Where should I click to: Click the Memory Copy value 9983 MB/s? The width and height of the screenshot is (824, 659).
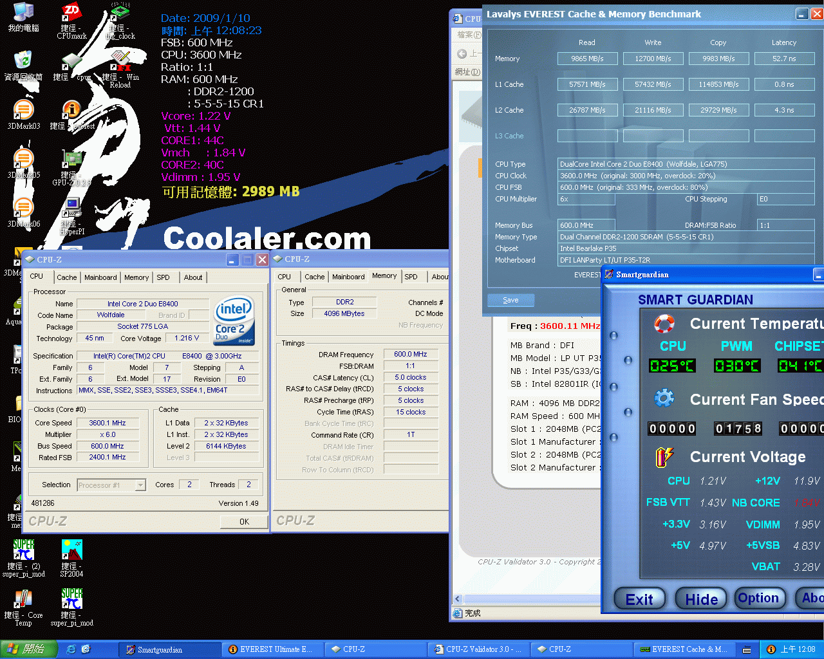click(718, 59)
